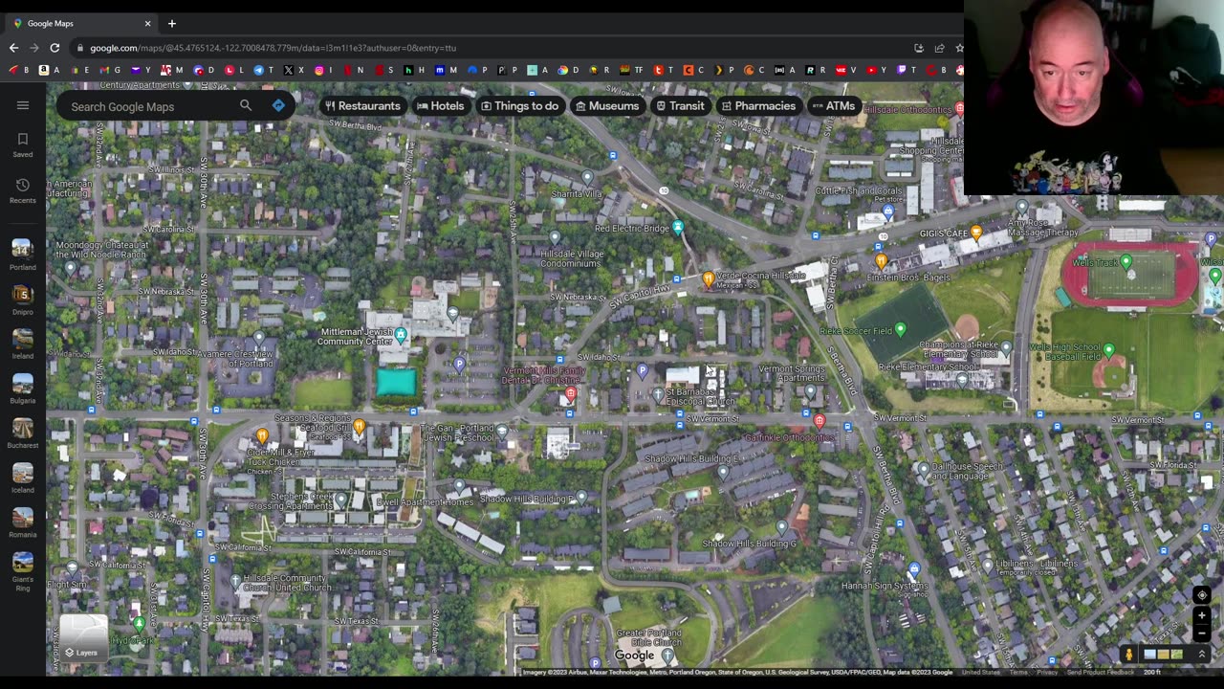Select the Einstein Bros. Bagels pin
Image resolution: width=1224 pixels, height=689 pixels.
[x=881, y=260]
